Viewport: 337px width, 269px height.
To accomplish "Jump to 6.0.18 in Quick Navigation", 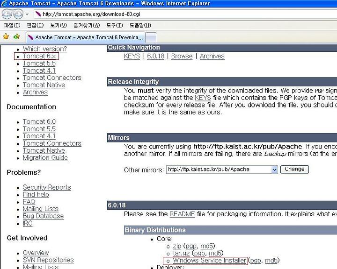I will (x=155, y=56).
